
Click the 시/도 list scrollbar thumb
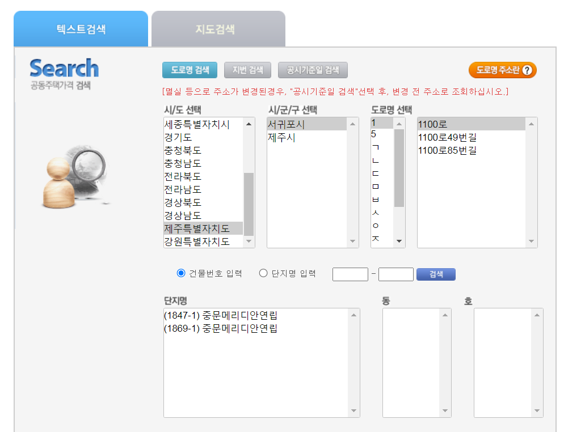249,204
